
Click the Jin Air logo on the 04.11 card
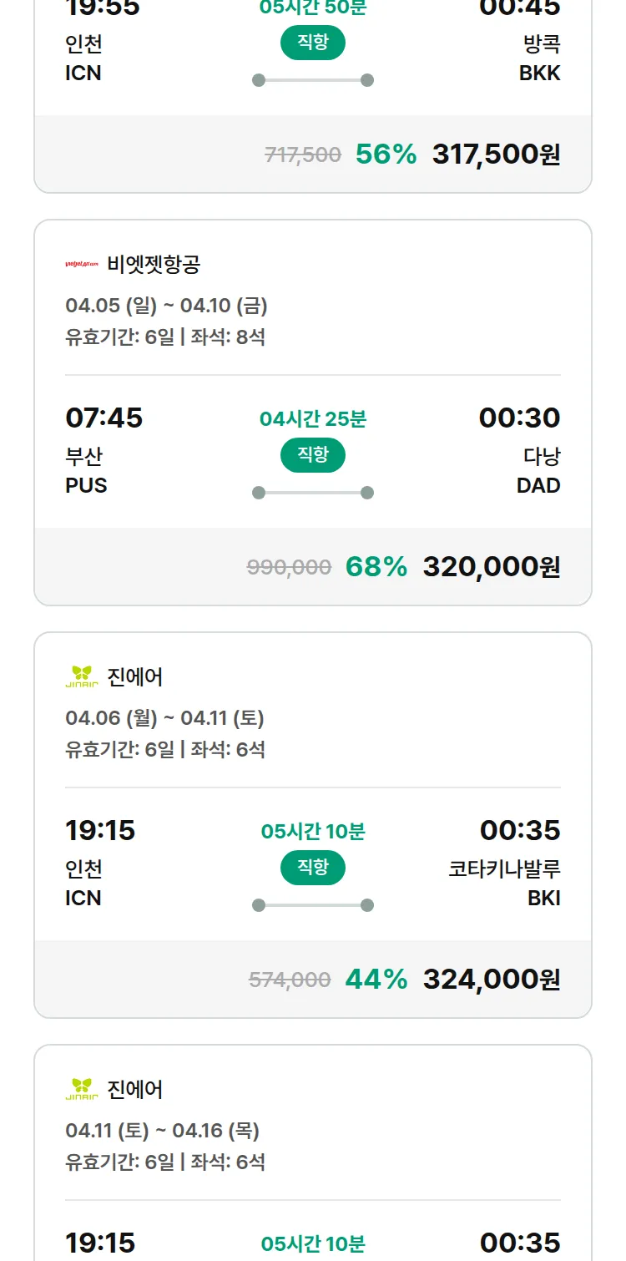tap(82, 1089)
